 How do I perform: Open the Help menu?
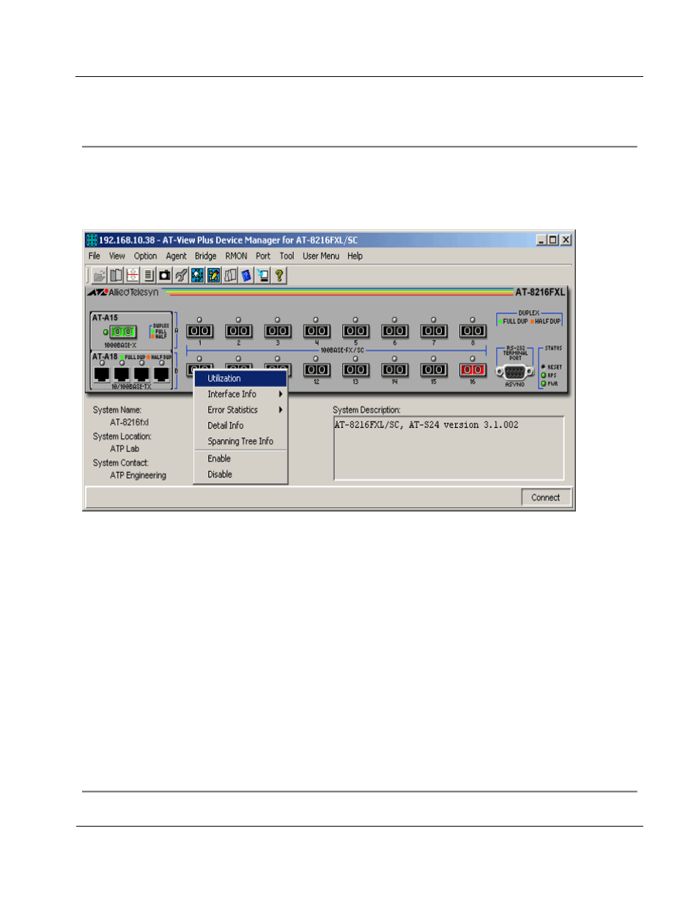click(x=355, y=256)
